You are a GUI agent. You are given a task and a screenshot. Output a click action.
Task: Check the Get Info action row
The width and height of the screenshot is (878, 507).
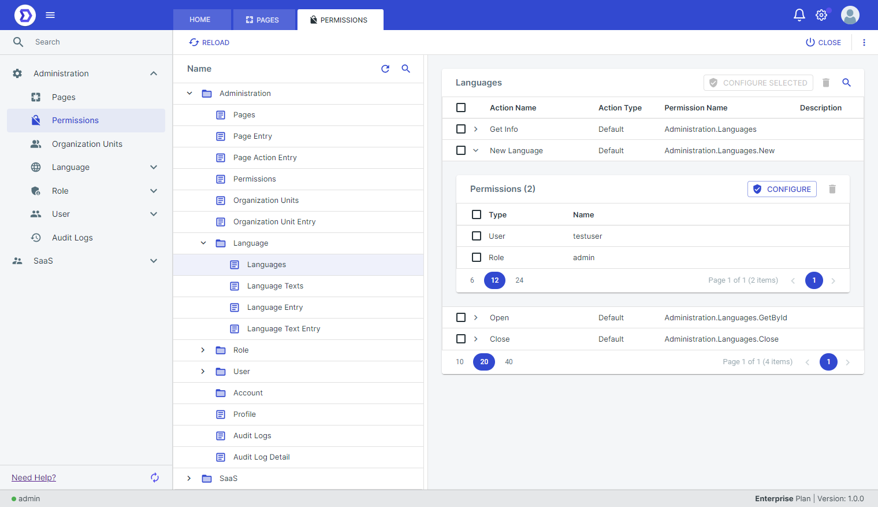tap(461, 129)
